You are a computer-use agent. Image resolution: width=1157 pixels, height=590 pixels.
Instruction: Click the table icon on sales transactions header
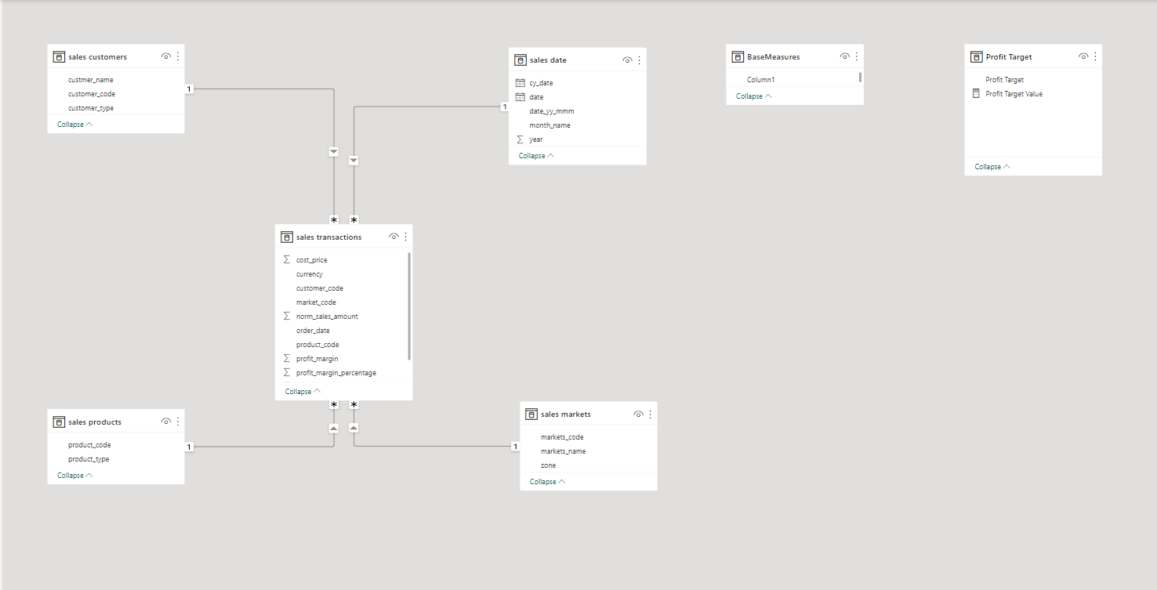(x=285, y=236)
